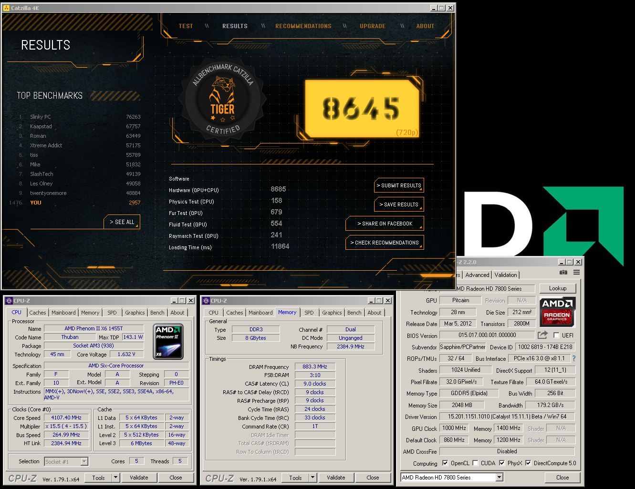Expand the Tools arrow in CPU-Z memory window
The width and height of the screenshot is (635, 489).
click(312, 478)
